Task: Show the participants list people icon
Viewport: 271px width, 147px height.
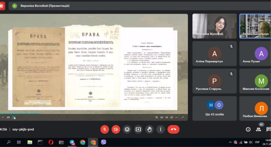Action: pyautogui.click(x=258, y=129)
